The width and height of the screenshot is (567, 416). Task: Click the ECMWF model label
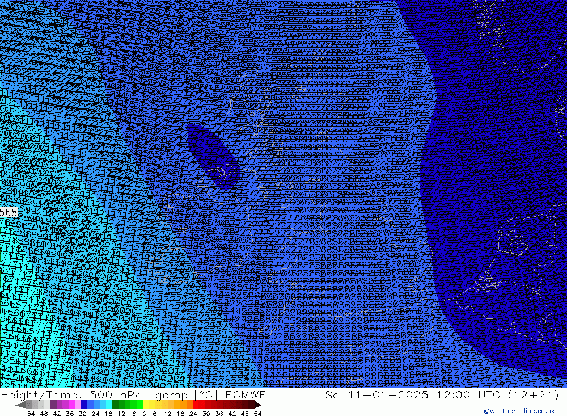pyautogui.click(x=245, y=394)
